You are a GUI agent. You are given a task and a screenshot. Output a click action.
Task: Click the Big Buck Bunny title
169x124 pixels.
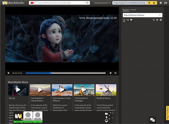pos(103,98)
